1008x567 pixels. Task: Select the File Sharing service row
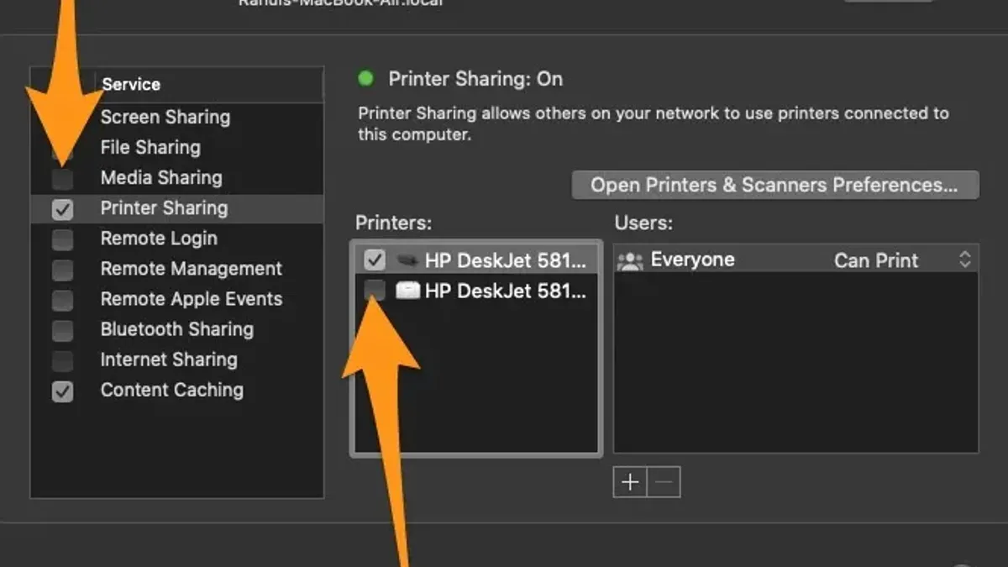(x=177, y=148)
